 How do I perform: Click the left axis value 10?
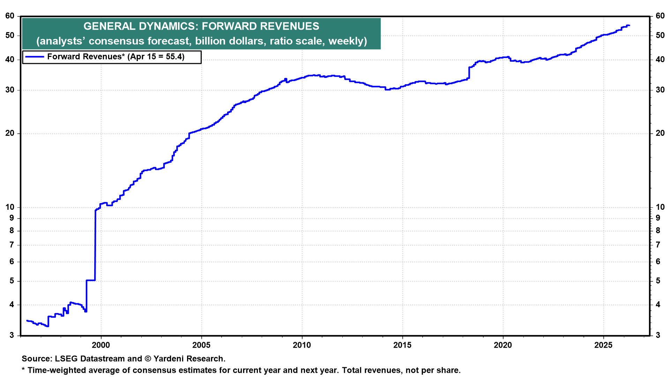tap(10, 207)
